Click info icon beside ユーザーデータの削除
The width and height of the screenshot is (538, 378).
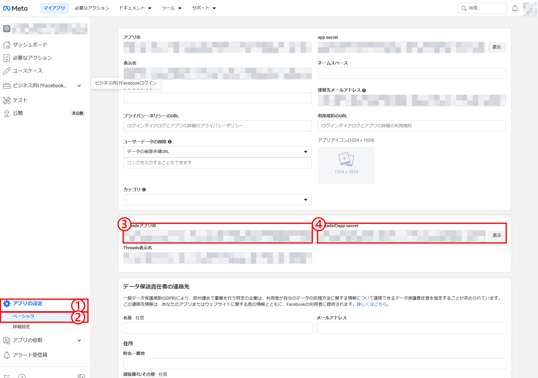170,142
